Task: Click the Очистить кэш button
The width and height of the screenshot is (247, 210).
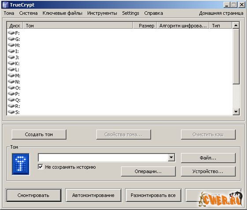Action: click(208, 134)
